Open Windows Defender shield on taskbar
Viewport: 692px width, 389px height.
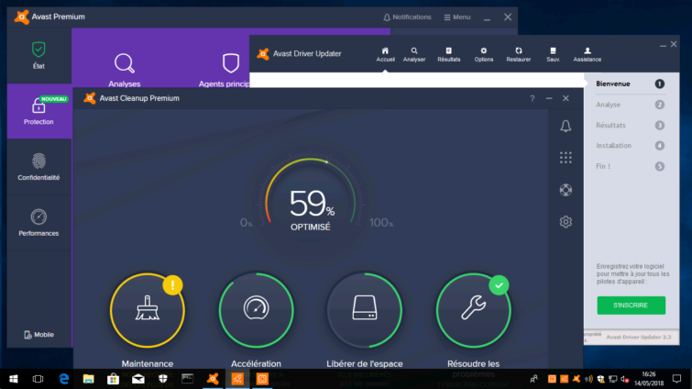(x=163, y=379)
